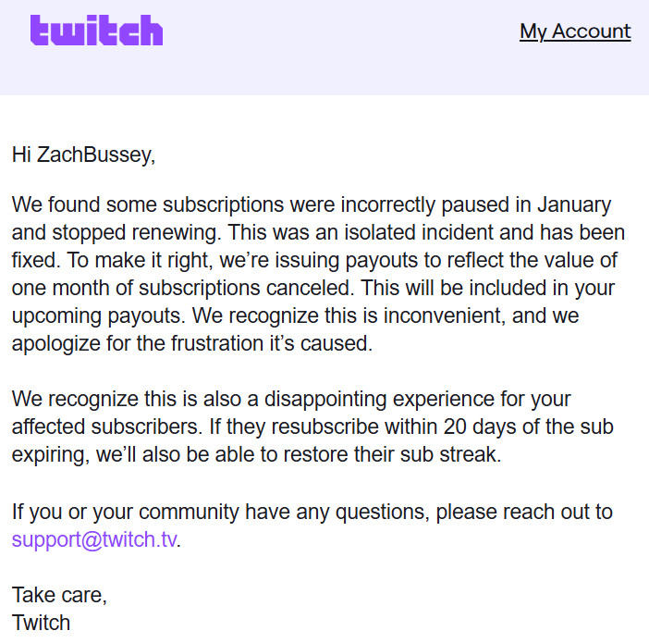Click the phrase 'upcoming payouts'
Viewport: 649px width, 643px height.
(98, 315)
